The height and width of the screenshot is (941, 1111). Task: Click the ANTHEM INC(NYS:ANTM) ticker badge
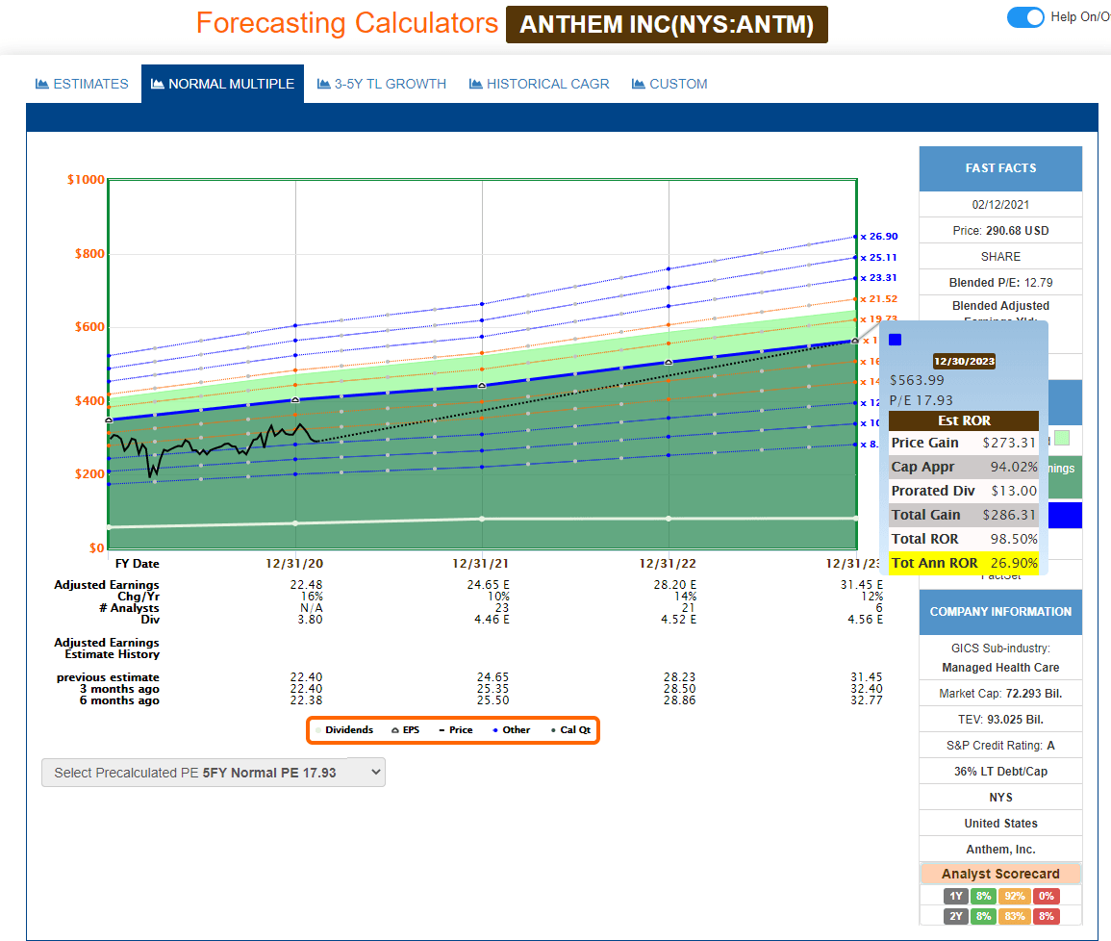tap(667, 24)
